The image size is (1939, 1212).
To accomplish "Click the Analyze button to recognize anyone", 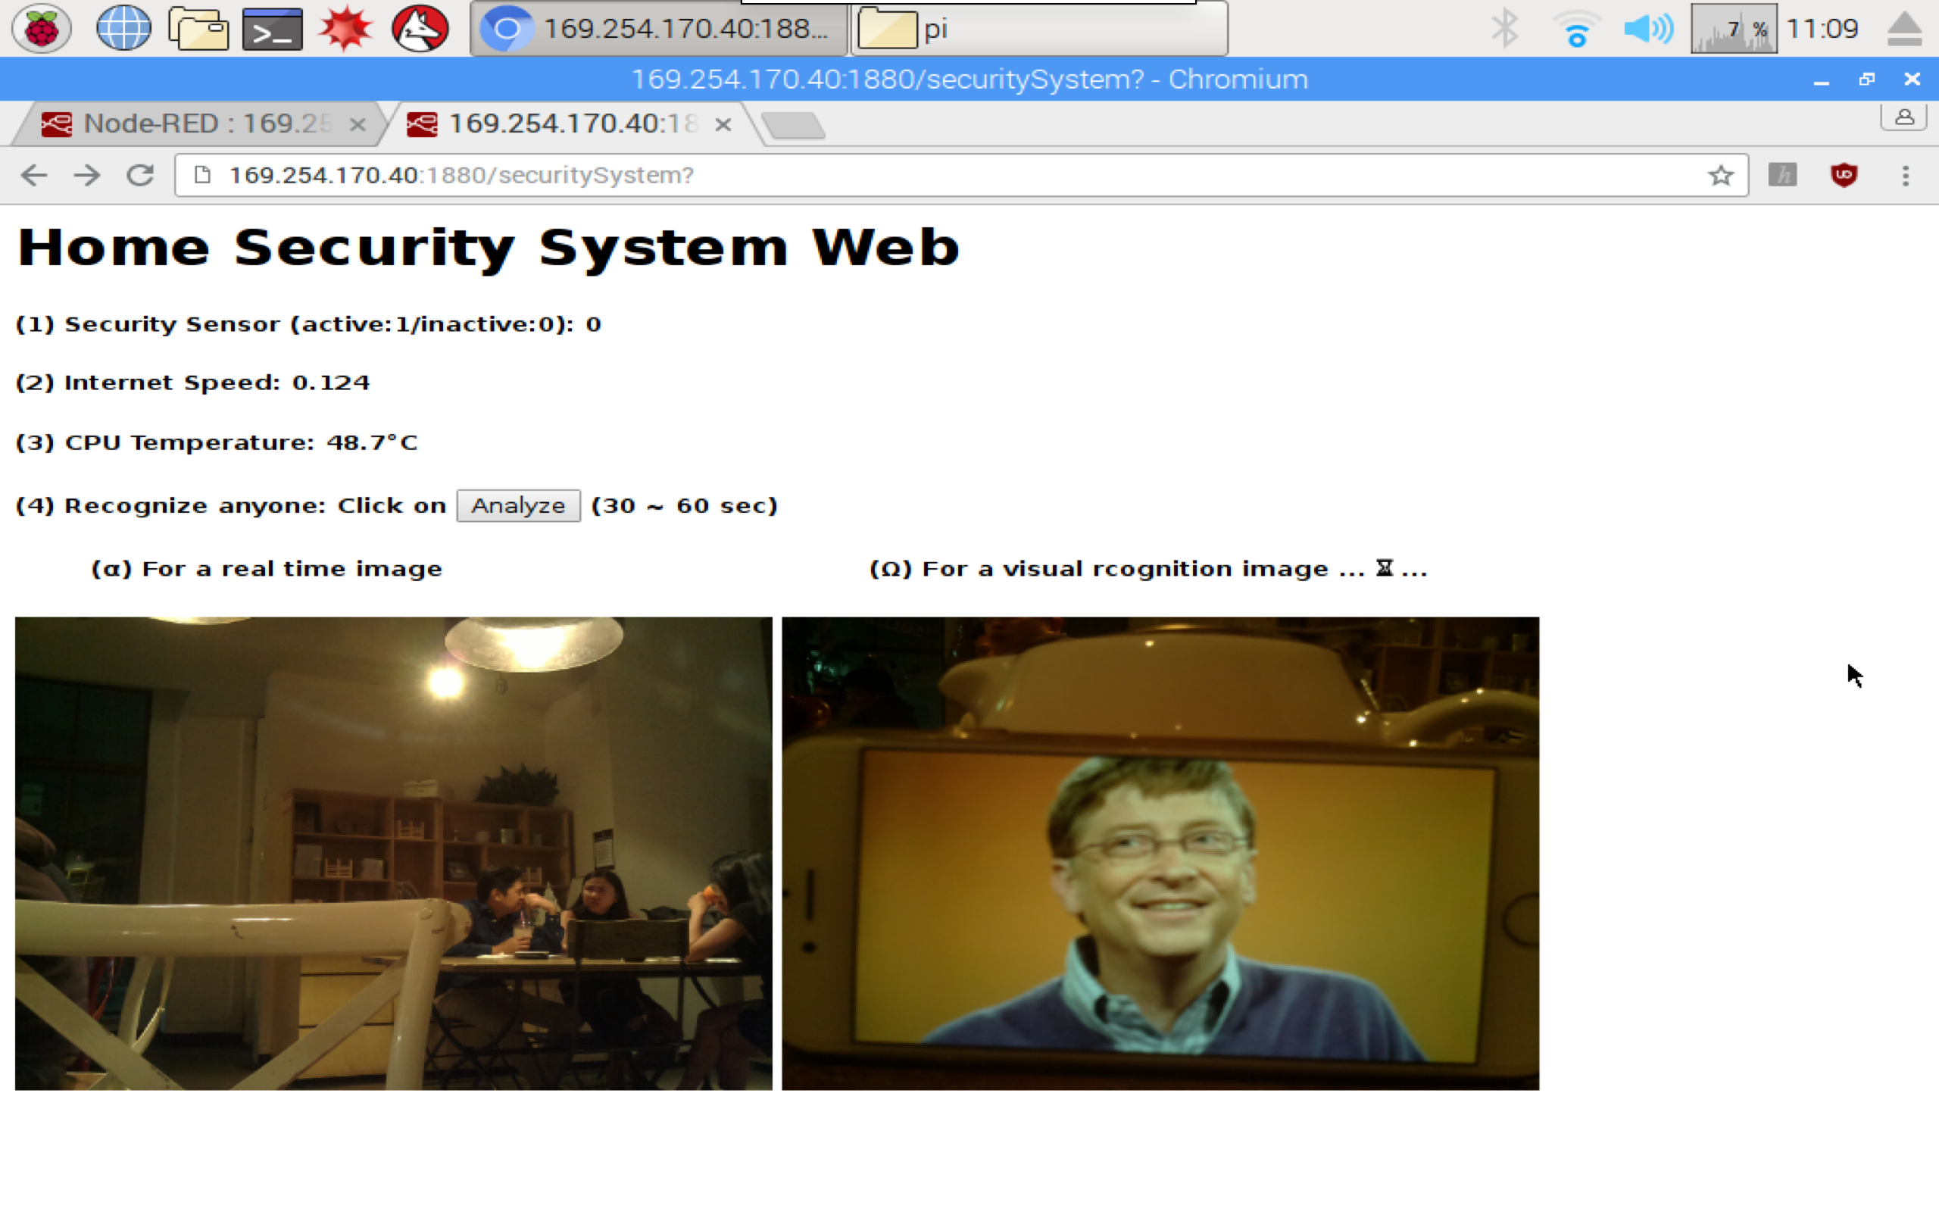I will (517, 505).
